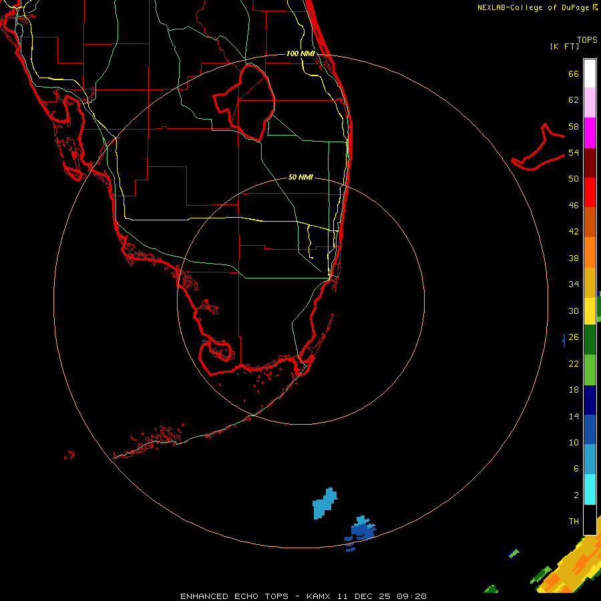Click the TOPS legend title
The height and width of the screenshot is (601, 601).
tap(587, 39)
